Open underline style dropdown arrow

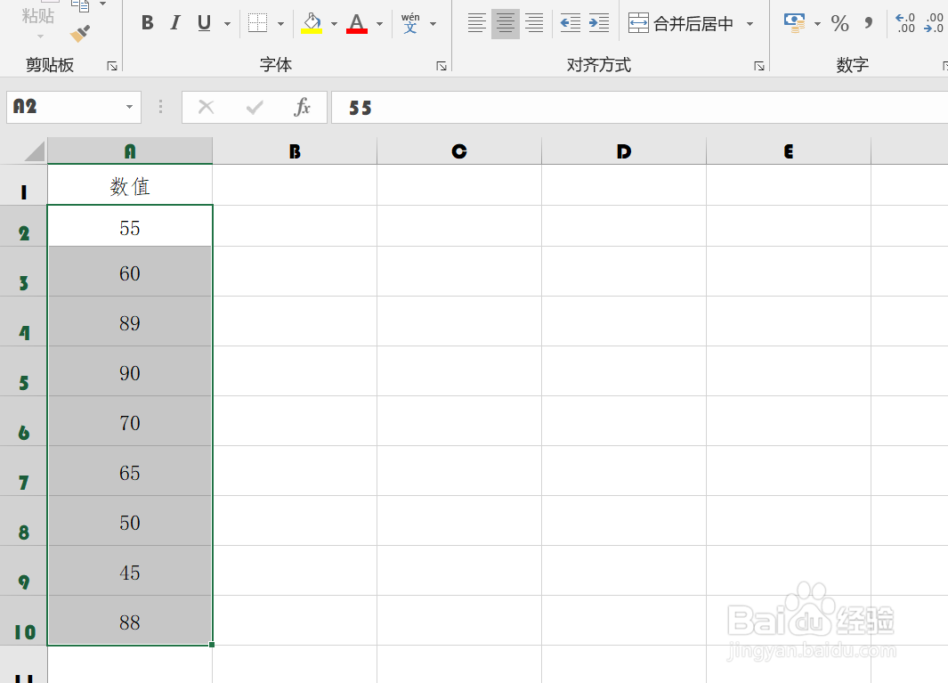227,24
